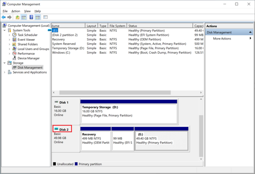Image resolution: width=255 pixels, height=174 pixels.
Task: Click the System Tools icon
Action: coord(9,30)
